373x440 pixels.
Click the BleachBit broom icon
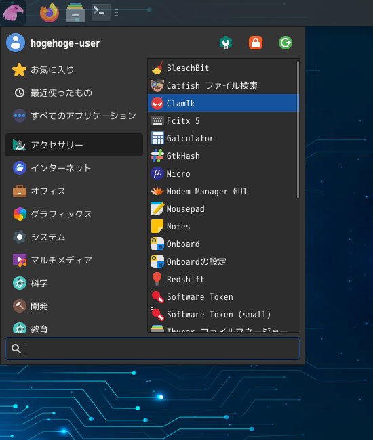tap(157, 68)
